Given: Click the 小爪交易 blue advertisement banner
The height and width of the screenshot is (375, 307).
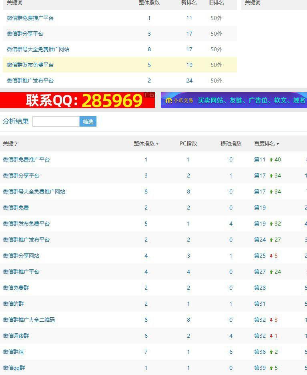Looking at the screenshot, I should tap(234, 100).
